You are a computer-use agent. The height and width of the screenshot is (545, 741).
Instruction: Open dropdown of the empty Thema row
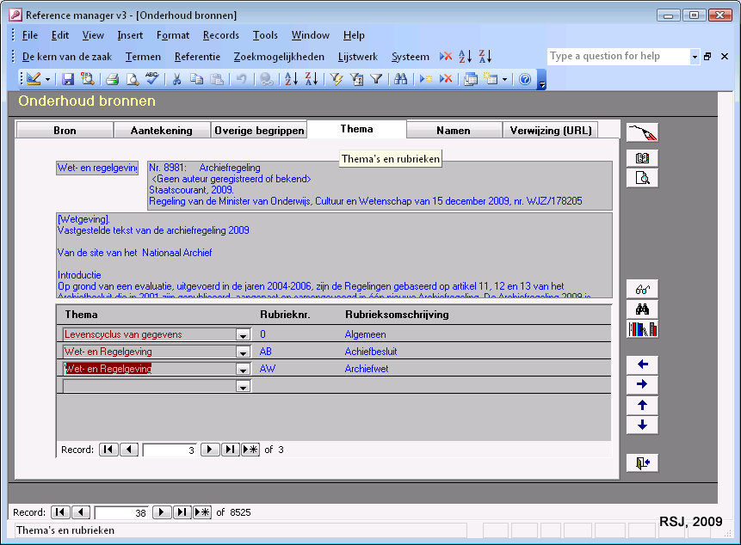[x=244, y=387]
